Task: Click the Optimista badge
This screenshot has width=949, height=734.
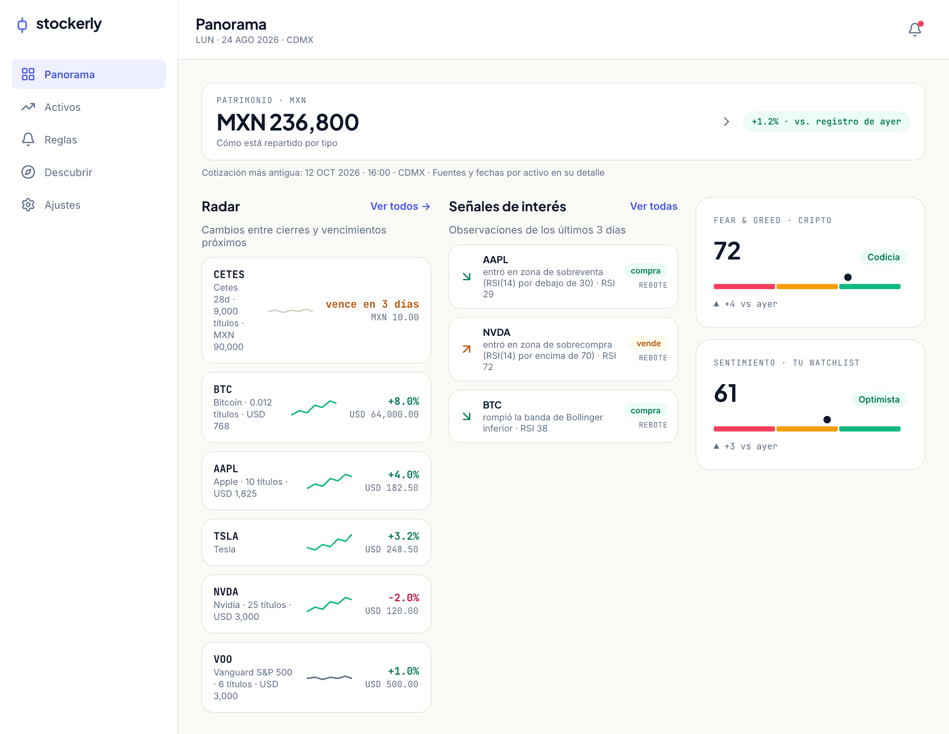Action: [x=879, y=399]
